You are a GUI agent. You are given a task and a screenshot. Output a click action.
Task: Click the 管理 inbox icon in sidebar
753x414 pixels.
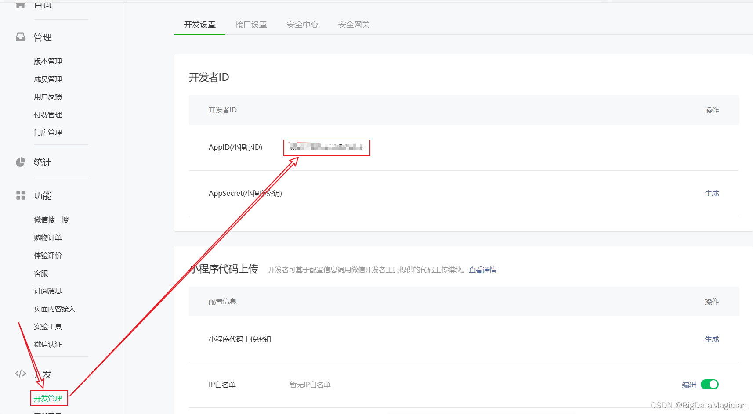point(21,37)
